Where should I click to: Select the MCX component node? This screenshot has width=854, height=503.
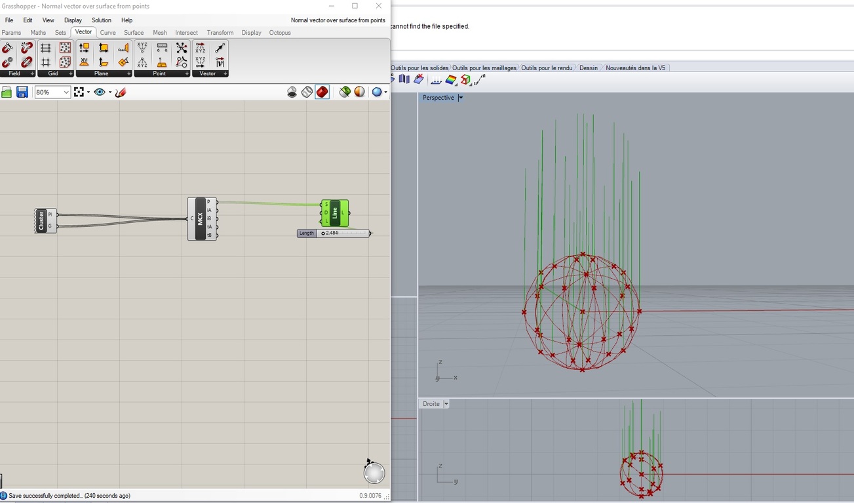200,219
